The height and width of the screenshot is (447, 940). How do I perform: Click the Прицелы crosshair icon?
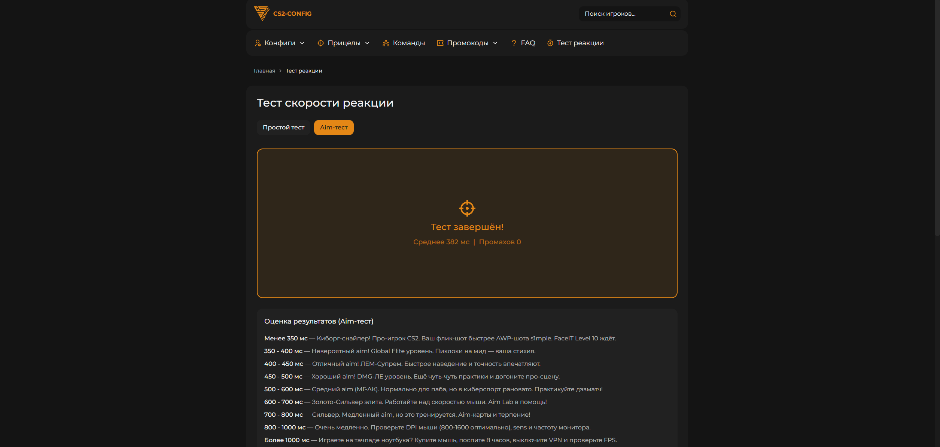321,43
